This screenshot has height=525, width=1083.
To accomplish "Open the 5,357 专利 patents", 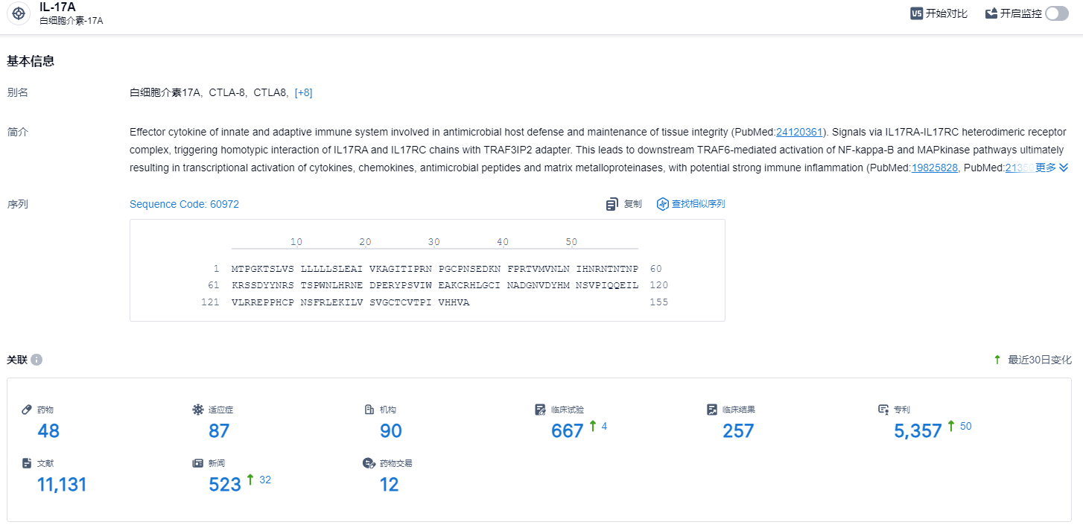I will coord(918,431).
